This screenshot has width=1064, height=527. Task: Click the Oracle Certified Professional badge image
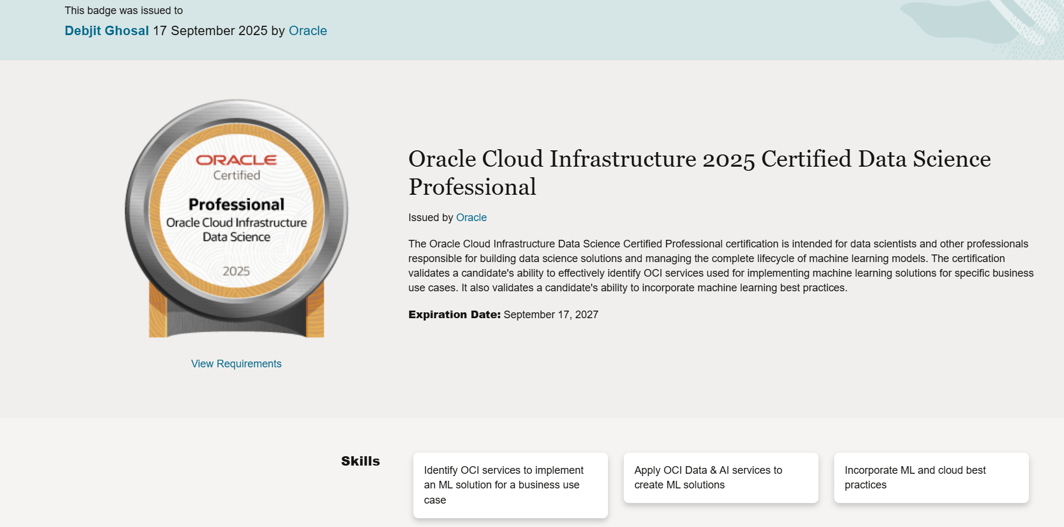pos(236,219)
